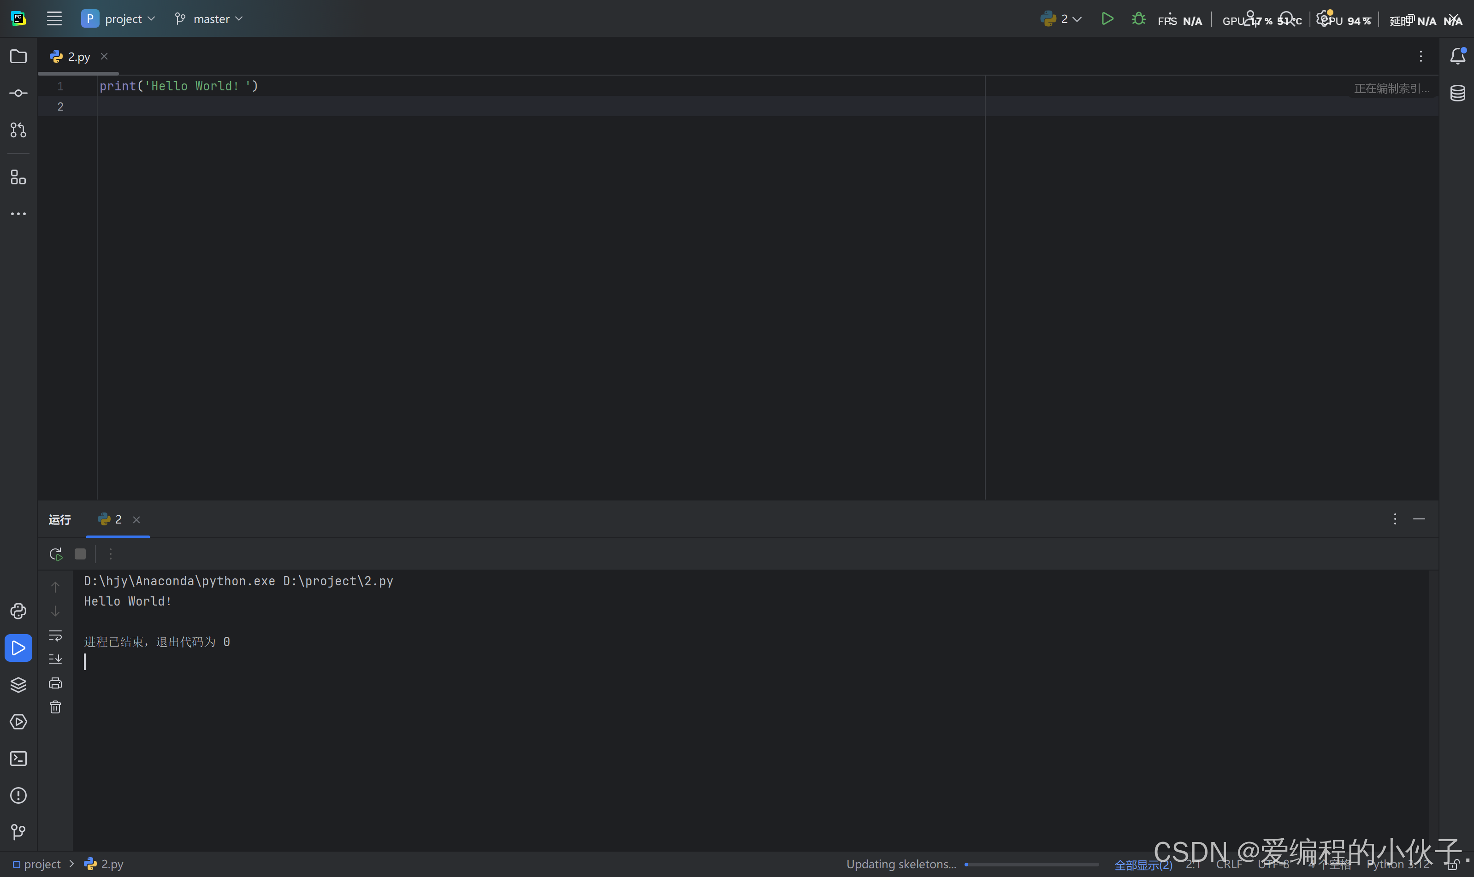Image resolution: width=1474 pixels, height=877 pixels.
Task: Click the Debug bug icon
Action: click(x=1138, y=19)
